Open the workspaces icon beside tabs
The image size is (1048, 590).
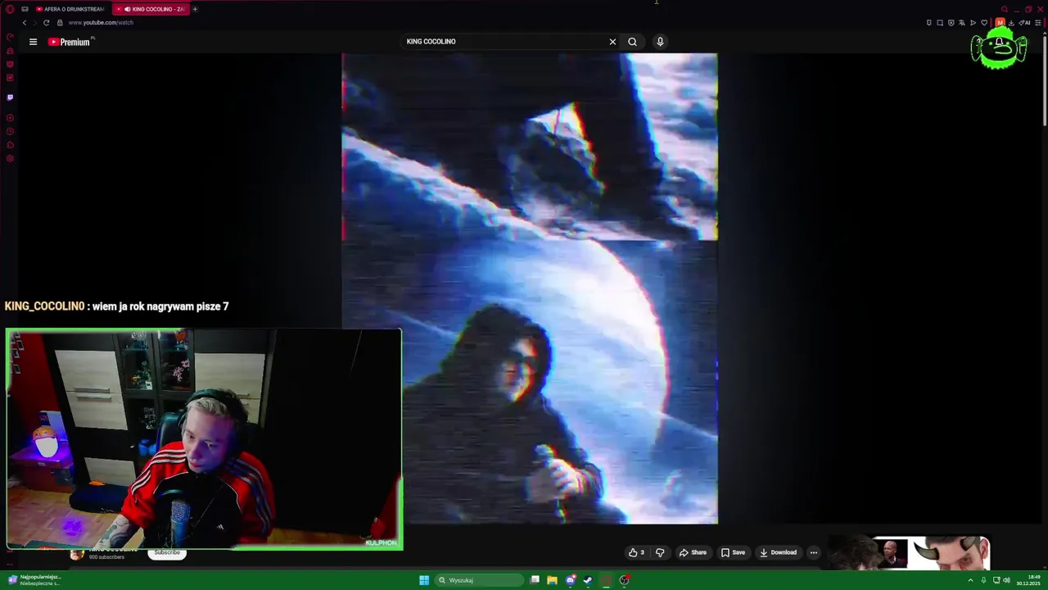(x=25, y=9)
